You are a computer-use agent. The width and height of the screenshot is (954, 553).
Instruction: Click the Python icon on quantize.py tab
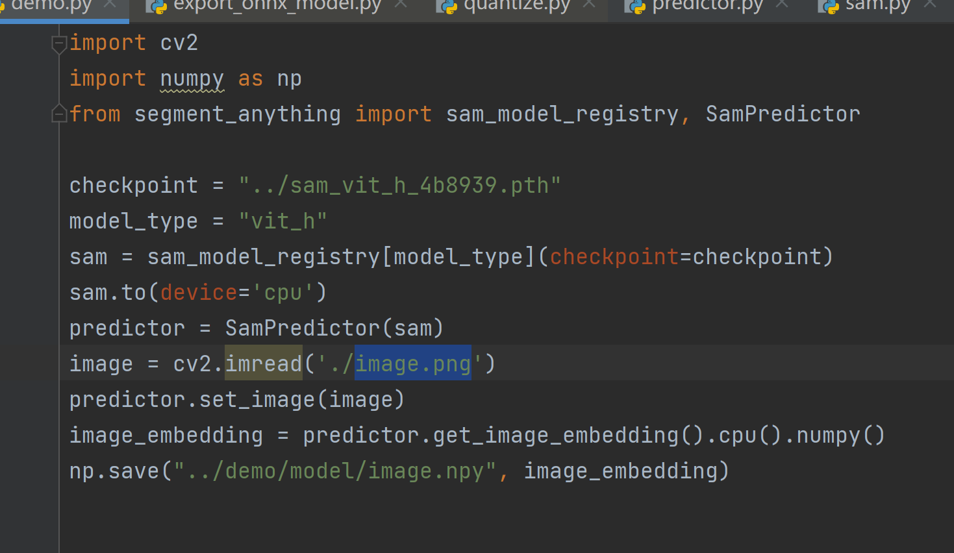(448, 7)
